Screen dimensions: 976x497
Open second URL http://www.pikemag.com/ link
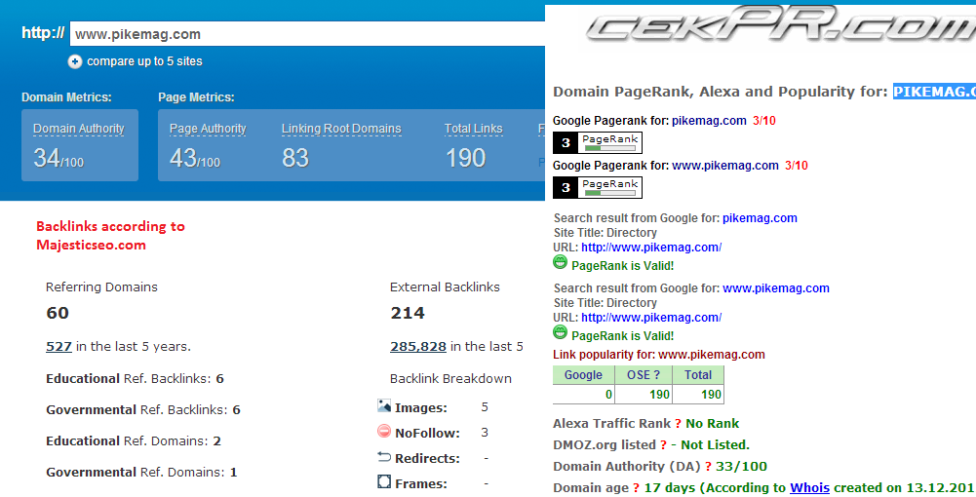651,318
